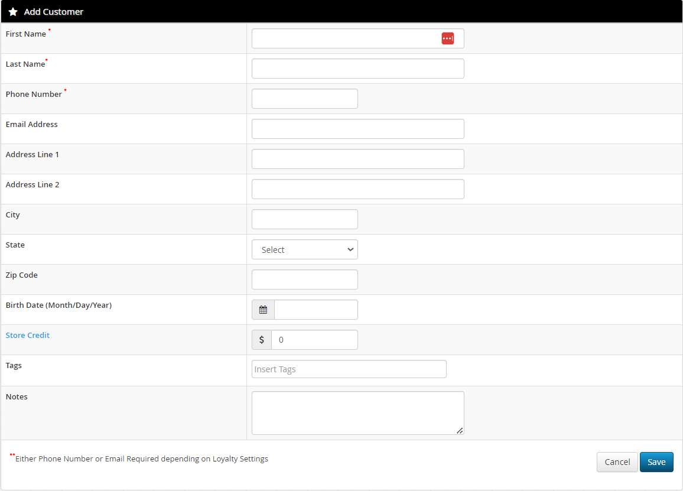Screen dimensions: 683x491
Task: Click the Add Customer header title
Action: (x=54, y=12)
